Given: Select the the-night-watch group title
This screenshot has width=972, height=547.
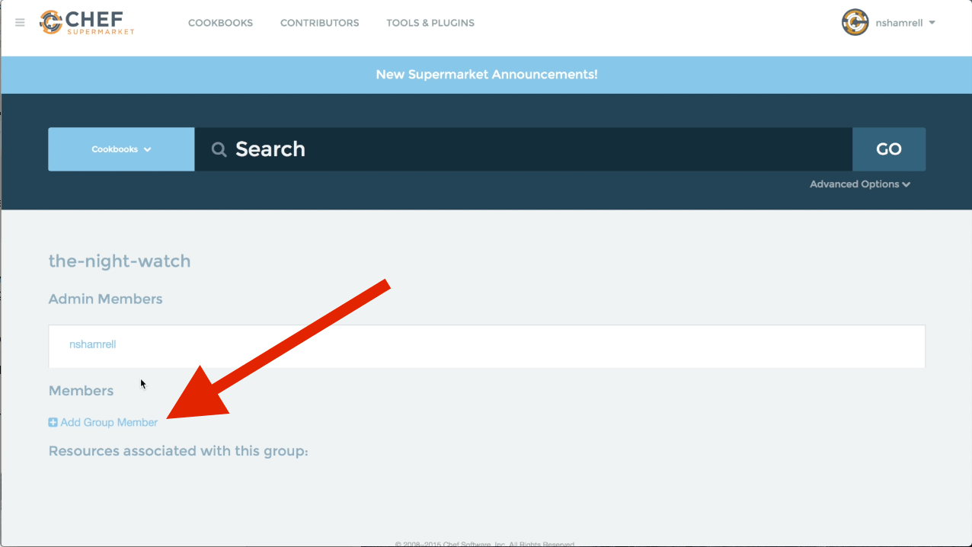Looking at the screenshot, I should point(120,261).
